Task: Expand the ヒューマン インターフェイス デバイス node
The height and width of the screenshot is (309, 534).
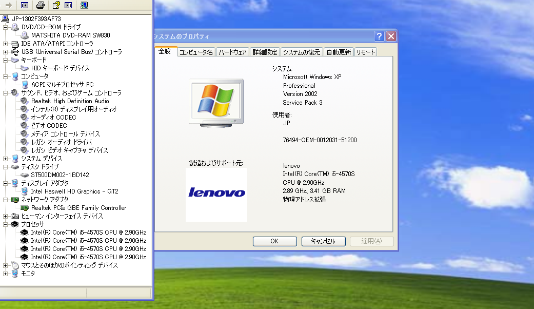Action: click(5, 216)
